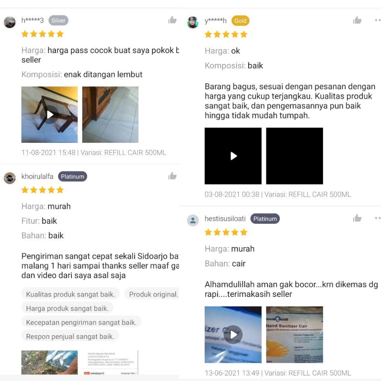Open the wooden cabinet photo thumbnail

coord(110,115)
